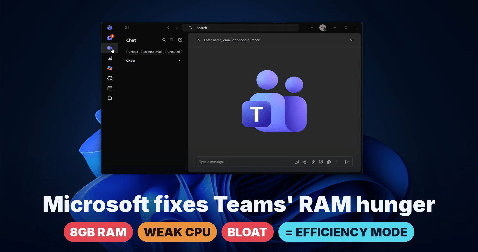Open Communities teams icon in sidebar
The image size is (478, 252).
pyautogui.click(x=110, y=78)
